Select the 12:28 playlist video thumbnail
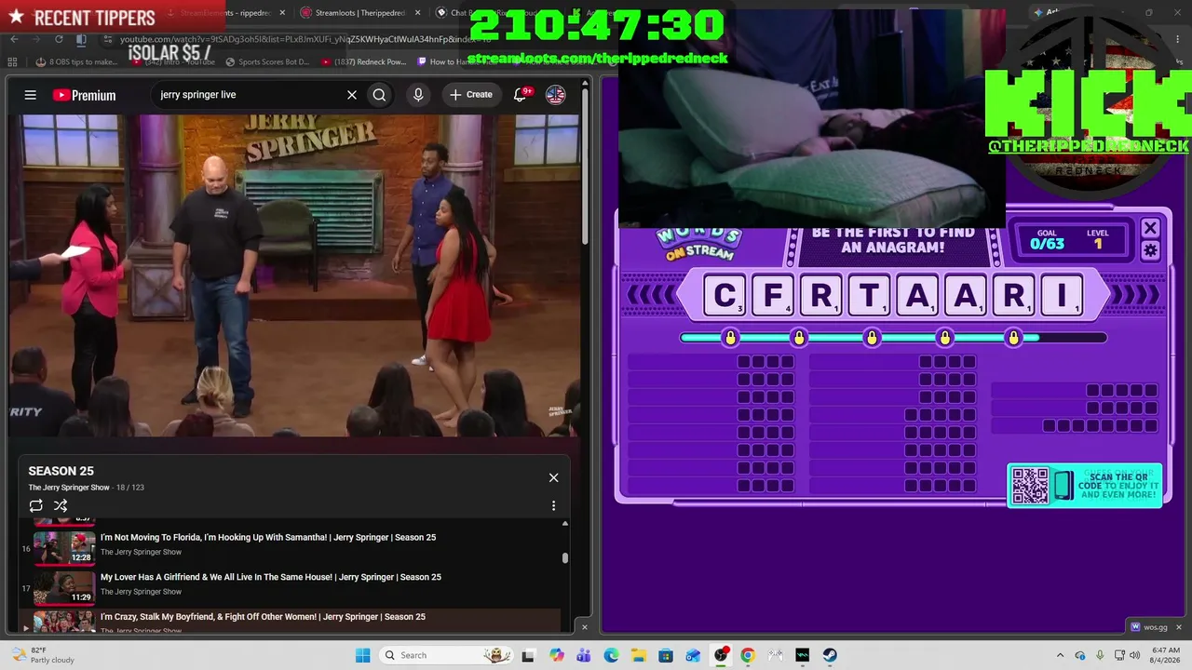This screenshot has height=670, width=1192. click(64, 547)
